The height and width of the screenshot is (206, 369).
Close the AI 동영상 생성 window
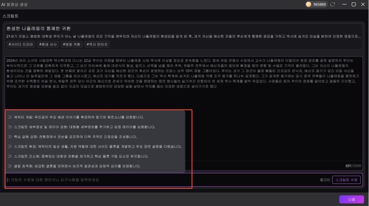click(363, 4)
